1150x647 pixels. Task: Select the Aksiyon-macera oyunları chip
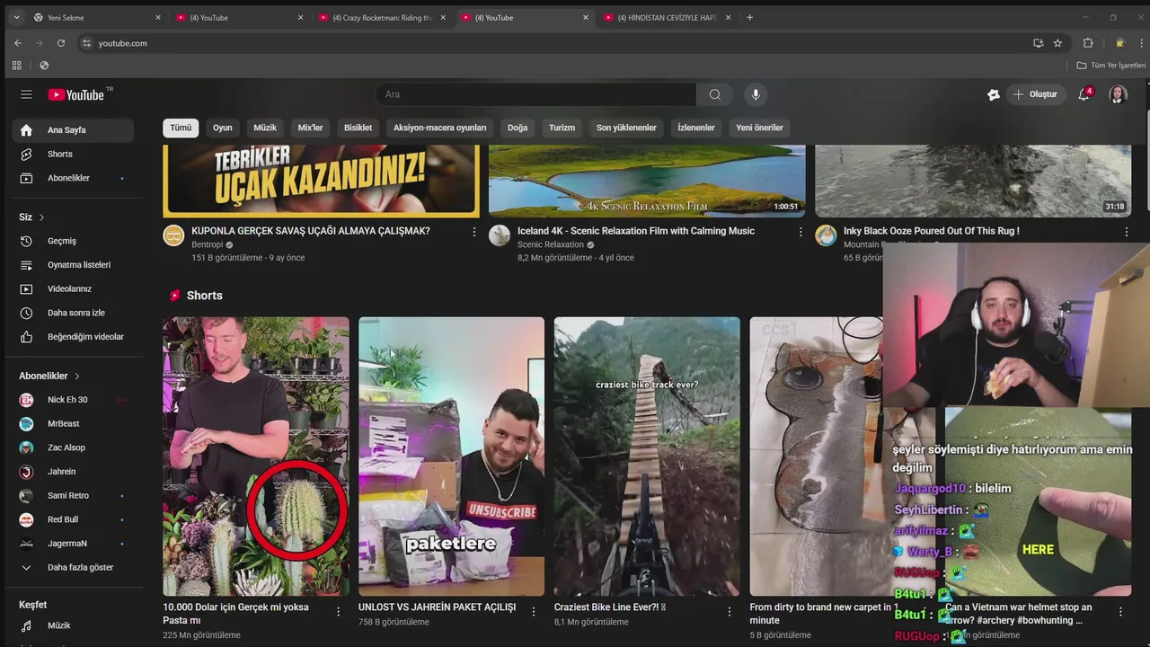tap(439, 128)
